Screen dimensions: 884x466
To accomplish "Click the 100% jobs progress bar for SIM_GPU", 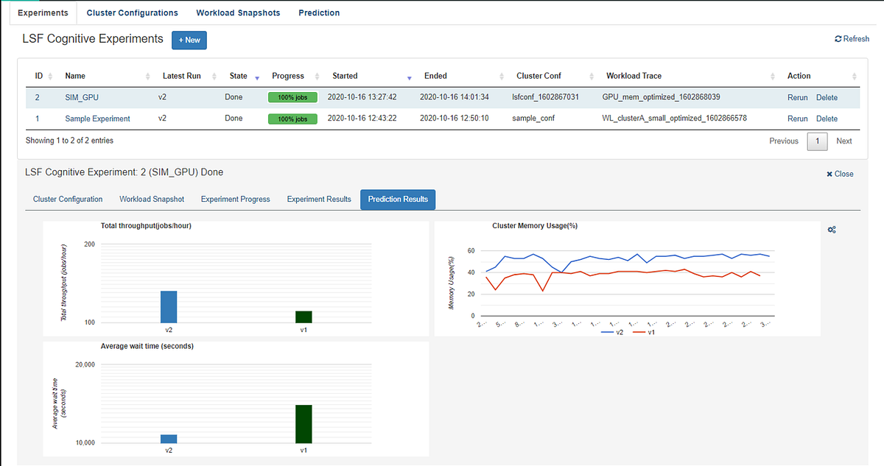I will (292, 96).
